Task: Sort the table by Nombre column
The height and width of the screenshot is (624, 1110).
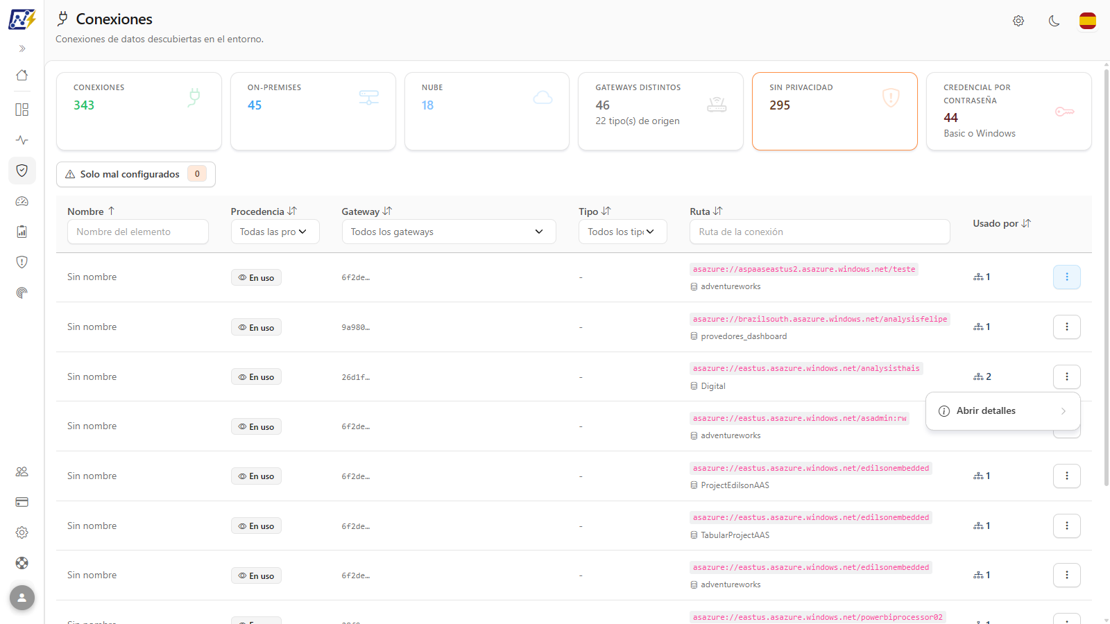Action: coord(91,211)
